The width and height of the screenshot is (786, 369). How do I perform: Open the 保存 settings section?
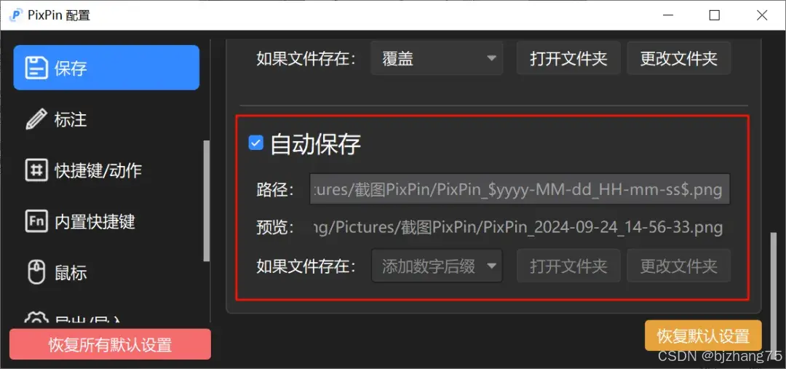(106, 68)
